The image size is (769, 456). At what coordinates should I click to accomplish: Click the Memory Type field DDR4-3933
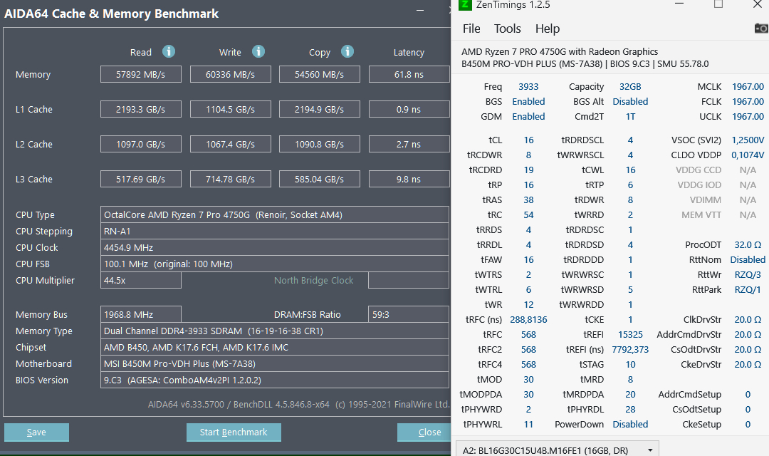275,331
